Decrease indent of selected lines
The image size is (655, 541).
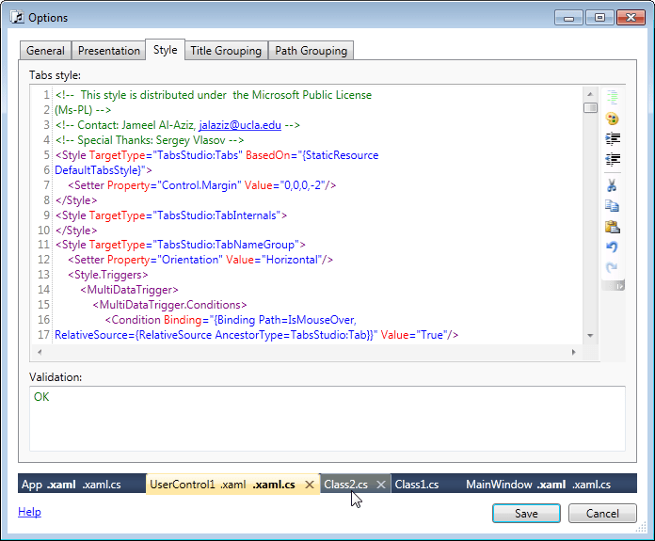tap(613, 159)
